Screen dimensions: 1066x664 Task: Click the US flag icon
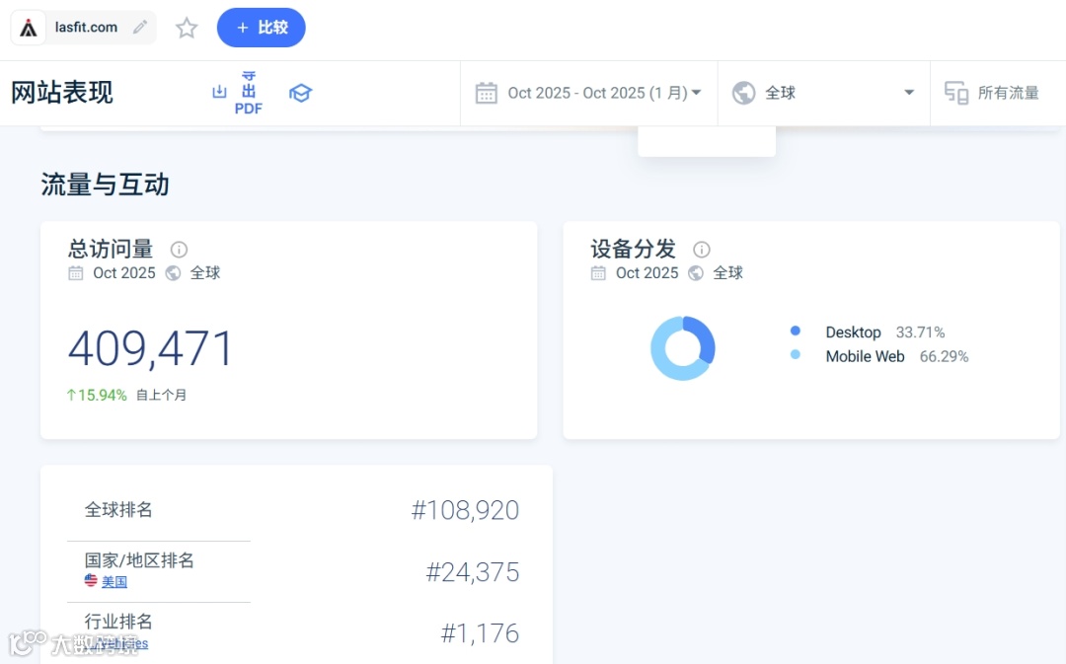(91, 580)
